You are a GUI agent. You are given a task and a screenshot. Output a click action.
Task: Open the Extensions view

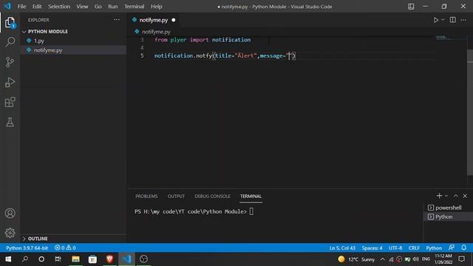click(x=10, y=102)
